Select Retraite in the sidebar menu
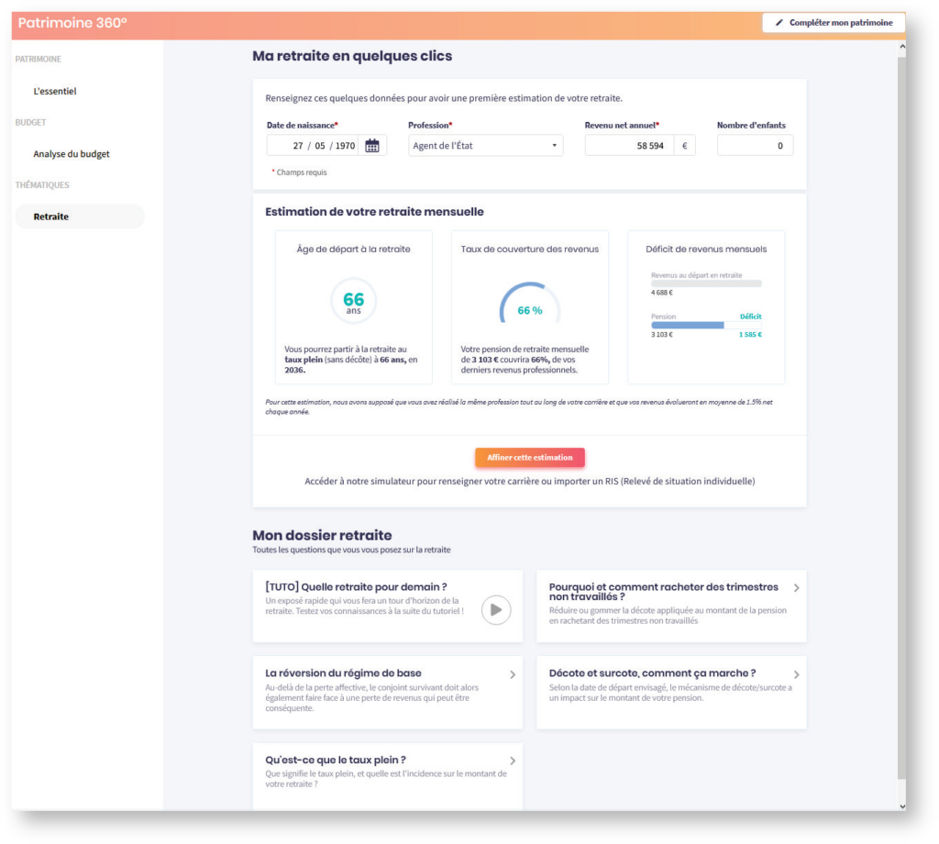The image size is (939, 844). pos(51,217)
